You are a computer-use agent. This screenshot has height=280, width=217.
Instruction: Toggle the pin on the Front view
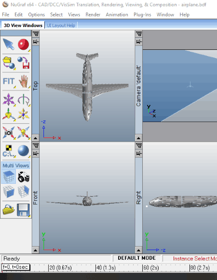tap(36, 153)
